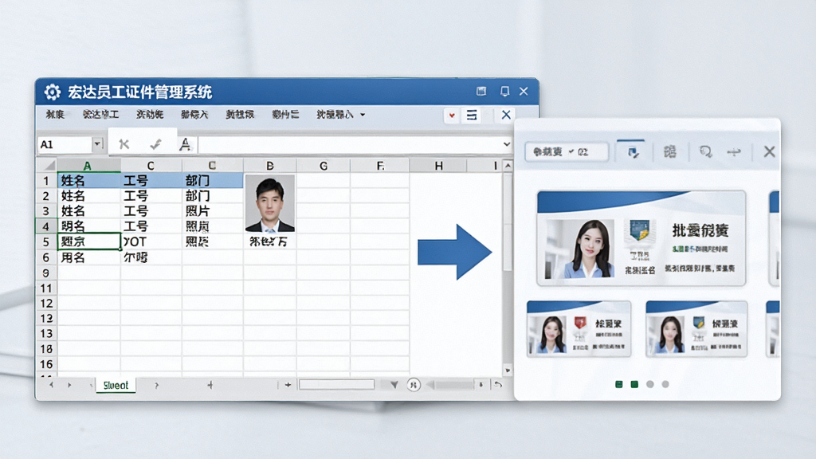Open the three-line list icon in the menu bar
The image size is (816, 459).
(x=472, y=115)
